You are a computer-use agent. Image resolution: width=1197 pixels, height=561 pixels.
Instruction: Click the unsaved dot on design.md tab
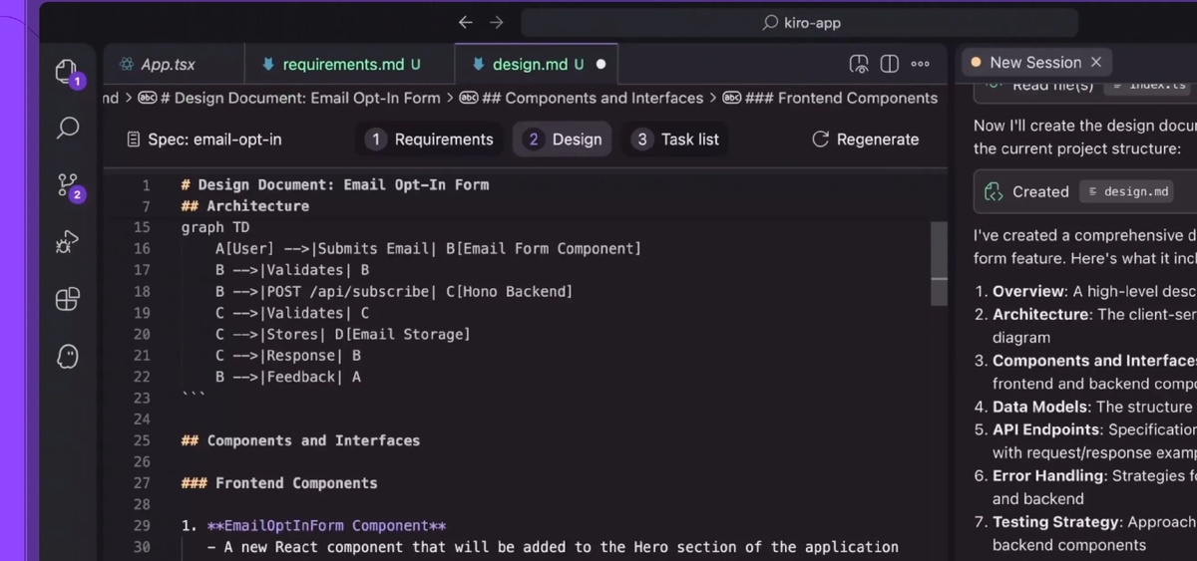(x=600, y=64)
